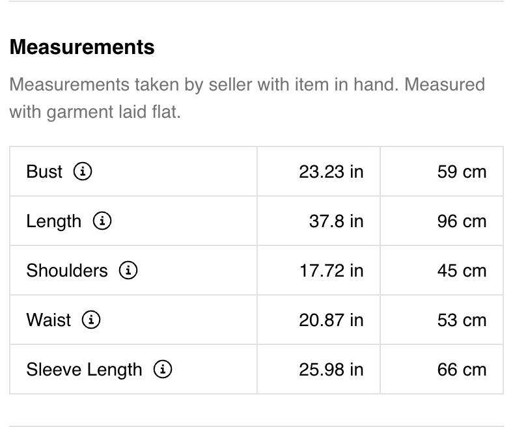Image resolution: width=513 pixels, height=427 pixels.
Task: Click the 20.87 in waist value
Action: (x=331, y=320)
